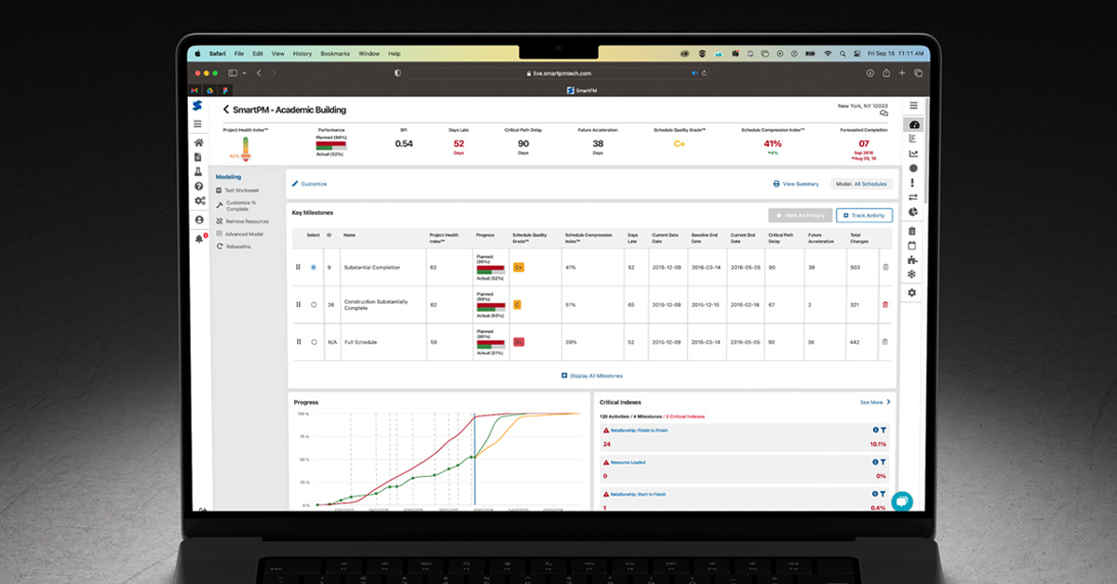Open the History menu in the menu bar

pyautogui.click(x=302, y=53)
